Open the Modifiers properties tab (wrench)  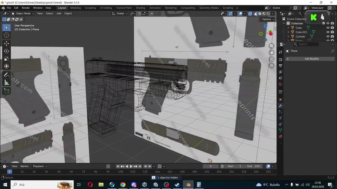pyautogui.click(x=280, y=106)
